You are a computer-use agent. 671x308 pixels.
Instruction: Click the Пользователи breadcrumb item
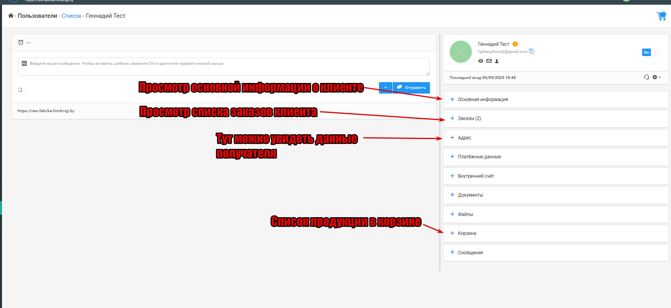[x=38, y=16]
